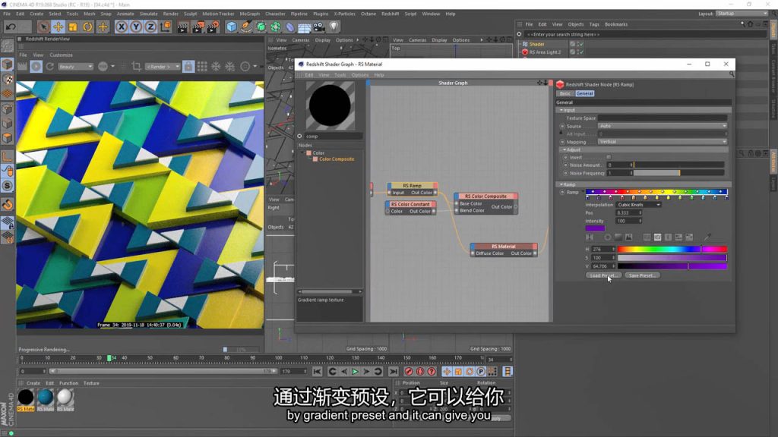Screen dimensions: 778x437
Task: Click the Load Preset button
Action: (603, 275)
